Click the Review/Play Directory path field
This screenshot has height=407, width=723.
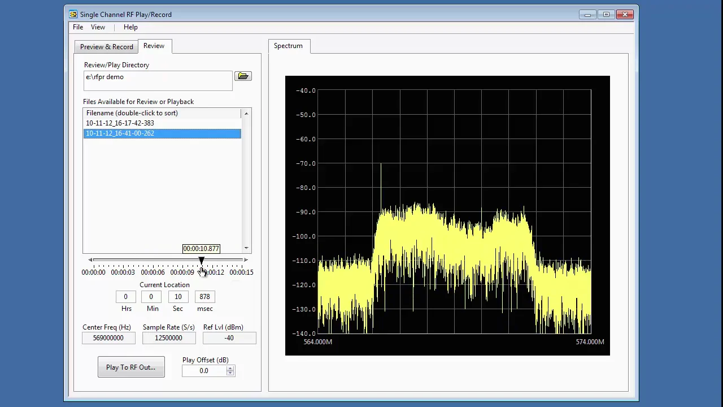pyautogui.click(x=158, y=81)
